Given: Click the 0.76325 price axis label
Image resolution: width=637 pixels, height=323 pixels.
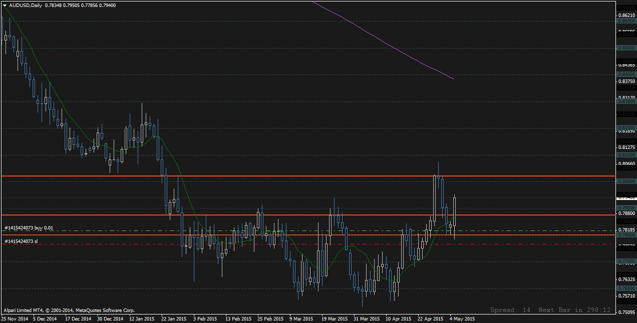Looking at the screenshot, I should click(x=626, y=279).
